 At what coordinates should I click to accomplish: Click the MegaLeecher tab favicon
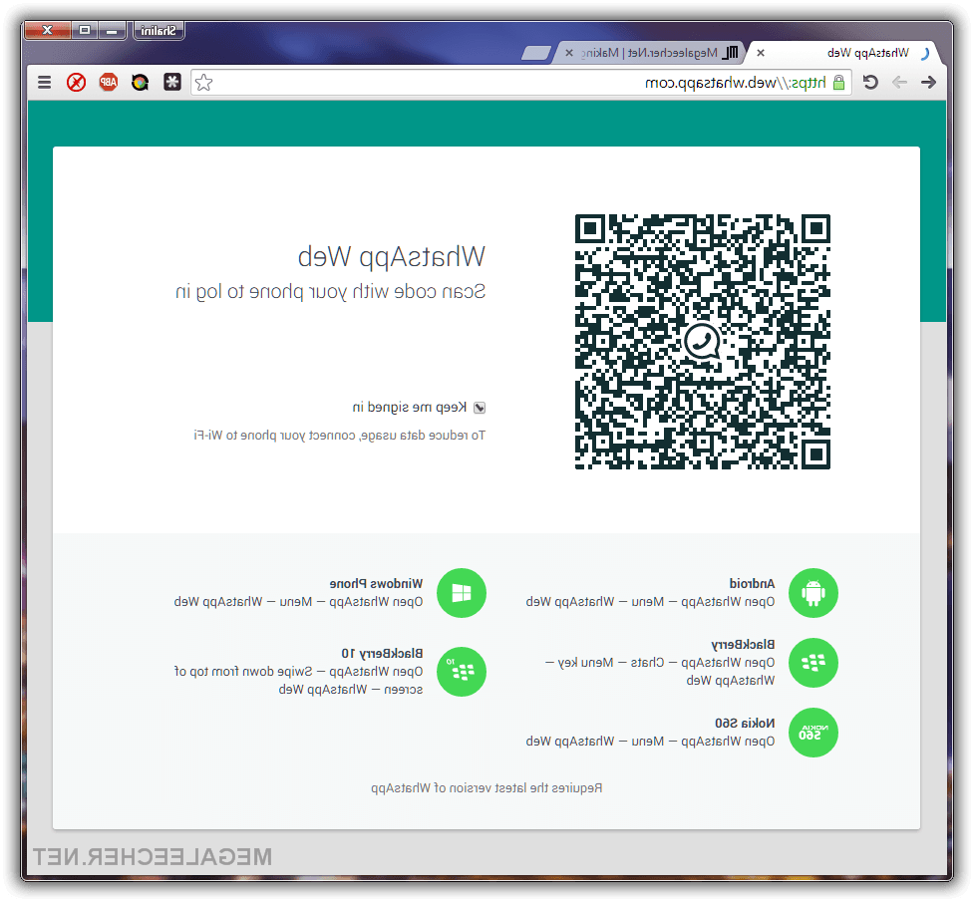[x=731, y=53]
